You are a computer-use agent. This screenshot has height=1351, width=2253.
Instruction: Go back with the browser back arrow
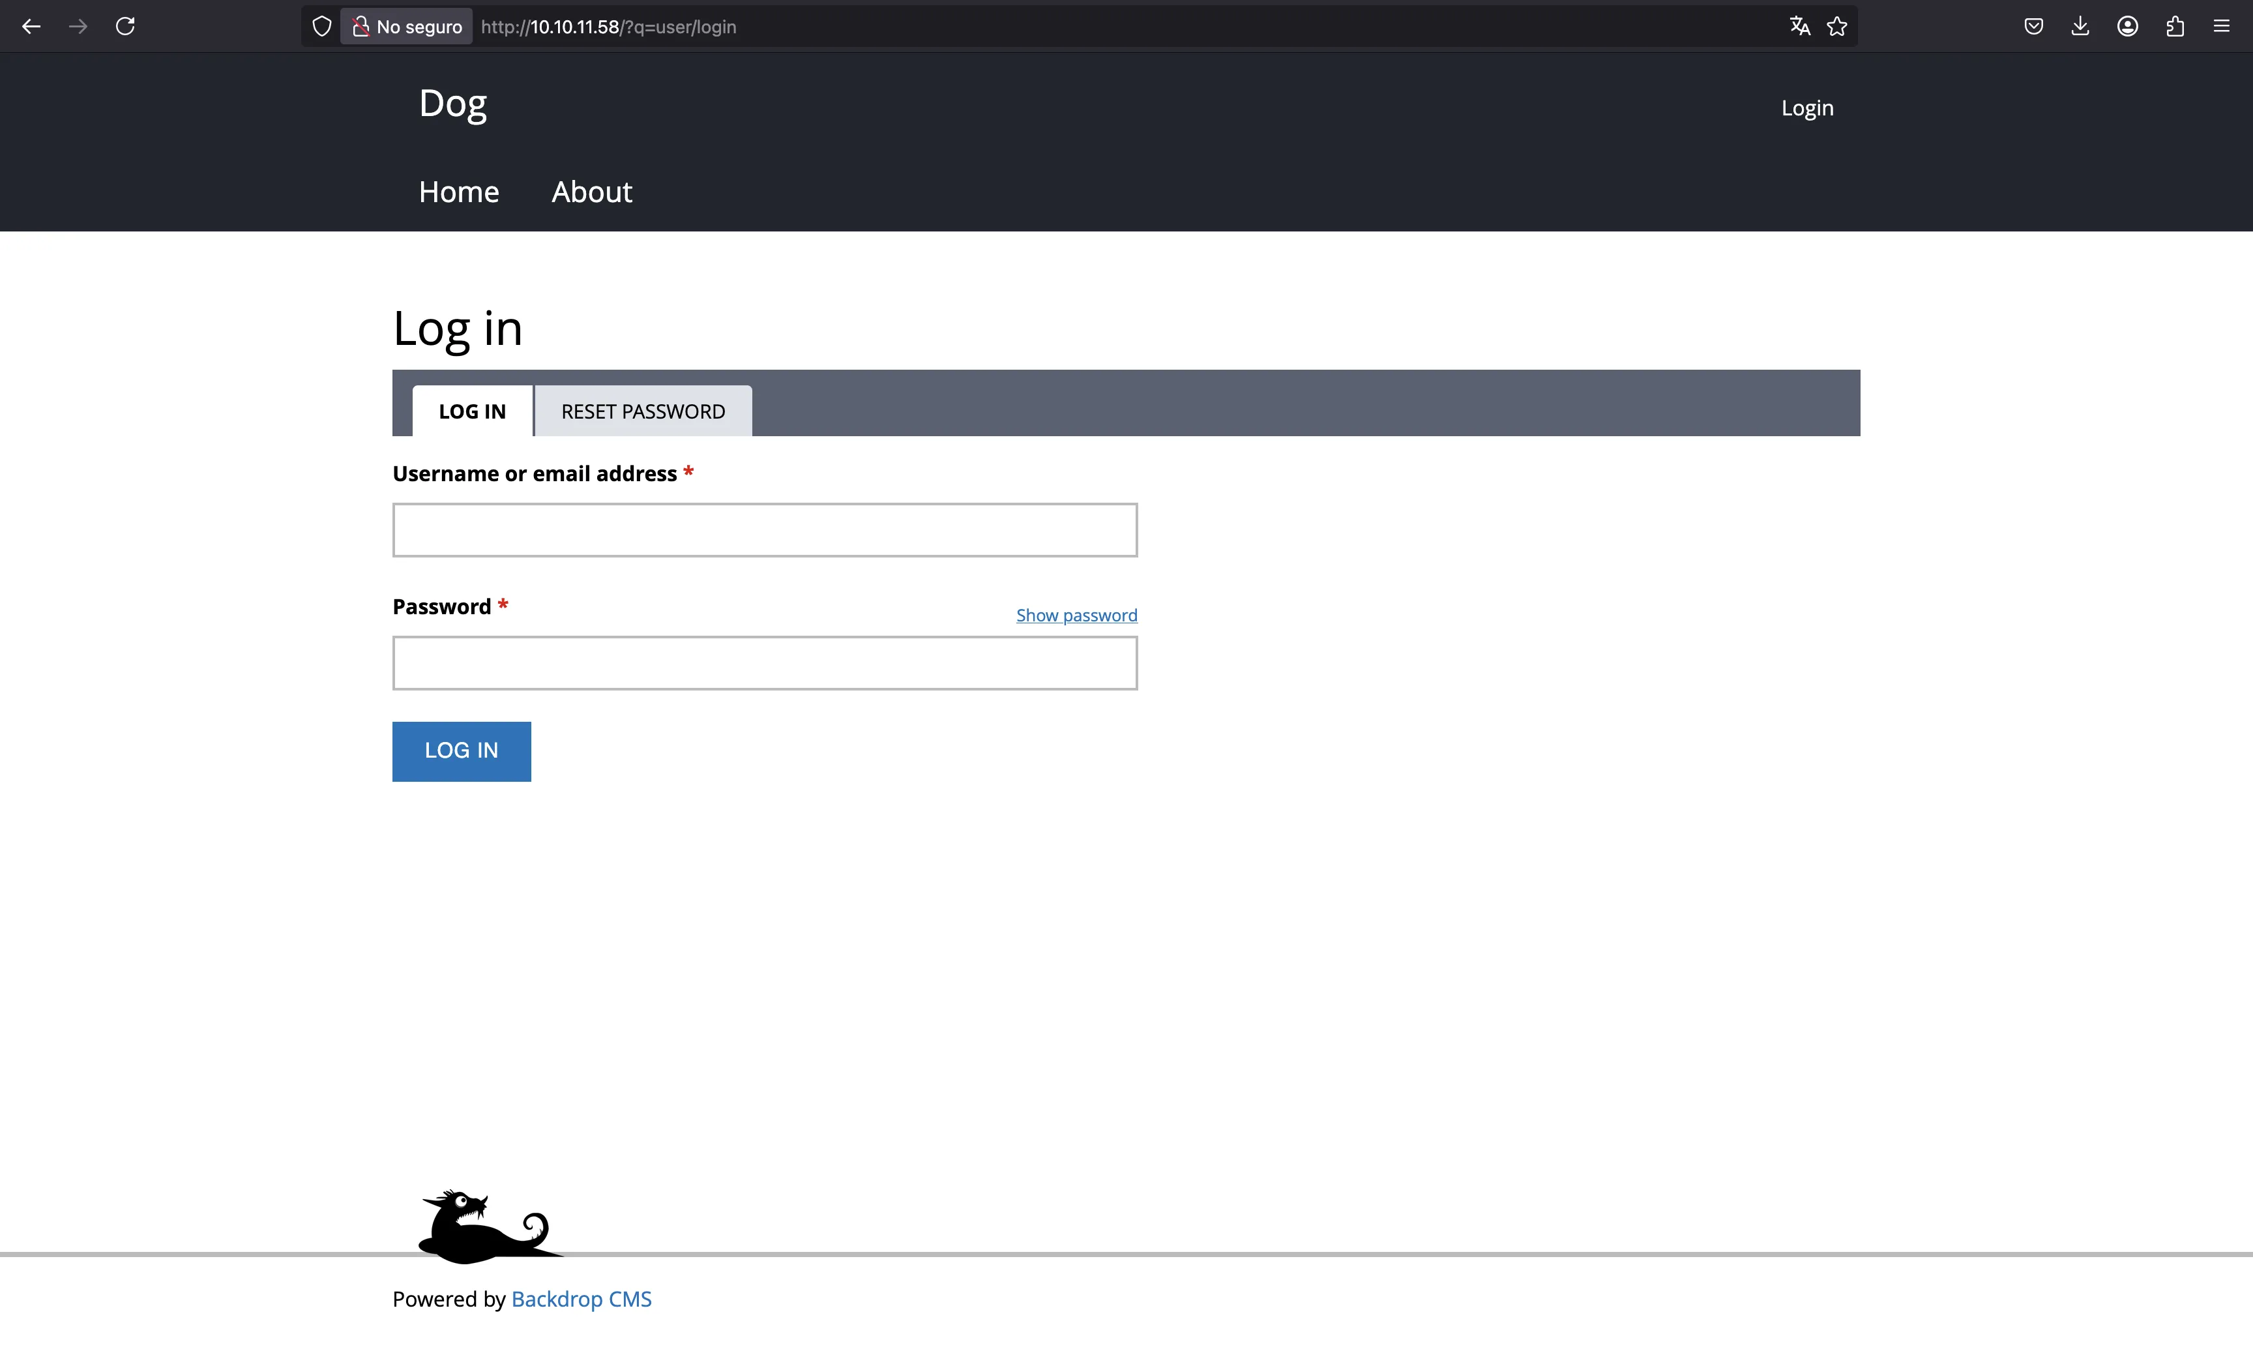point(31,26)
